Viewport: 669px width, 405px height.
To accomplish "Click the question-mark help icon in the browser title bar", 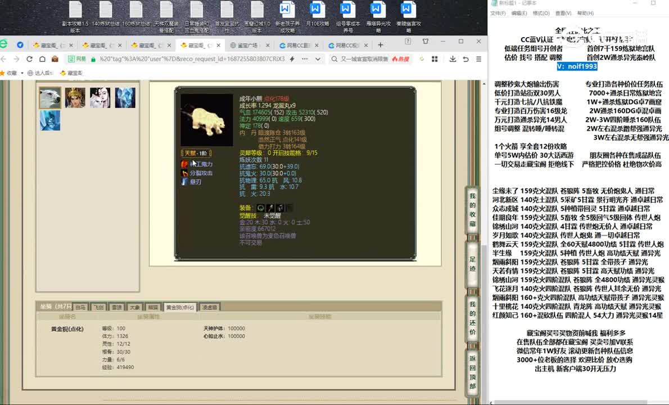I will (408, 42).
